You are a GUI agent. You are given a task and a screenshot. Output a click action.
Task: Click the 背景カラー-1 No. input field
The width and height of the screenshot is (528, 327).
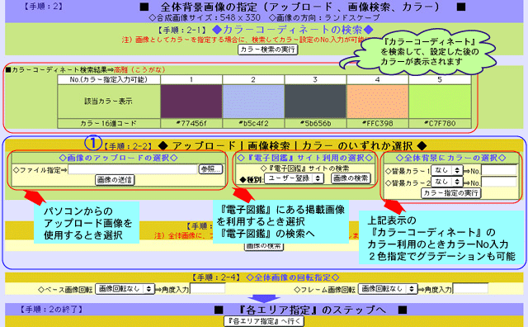(498, 170)
